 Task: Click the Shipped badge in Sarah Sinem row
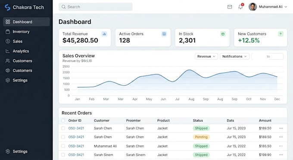pyautogui.click(x=201, y=155)
